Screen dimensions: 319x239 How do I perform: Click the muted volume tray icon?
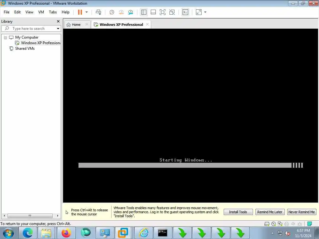pyautogui.click(x=288, y=233)
